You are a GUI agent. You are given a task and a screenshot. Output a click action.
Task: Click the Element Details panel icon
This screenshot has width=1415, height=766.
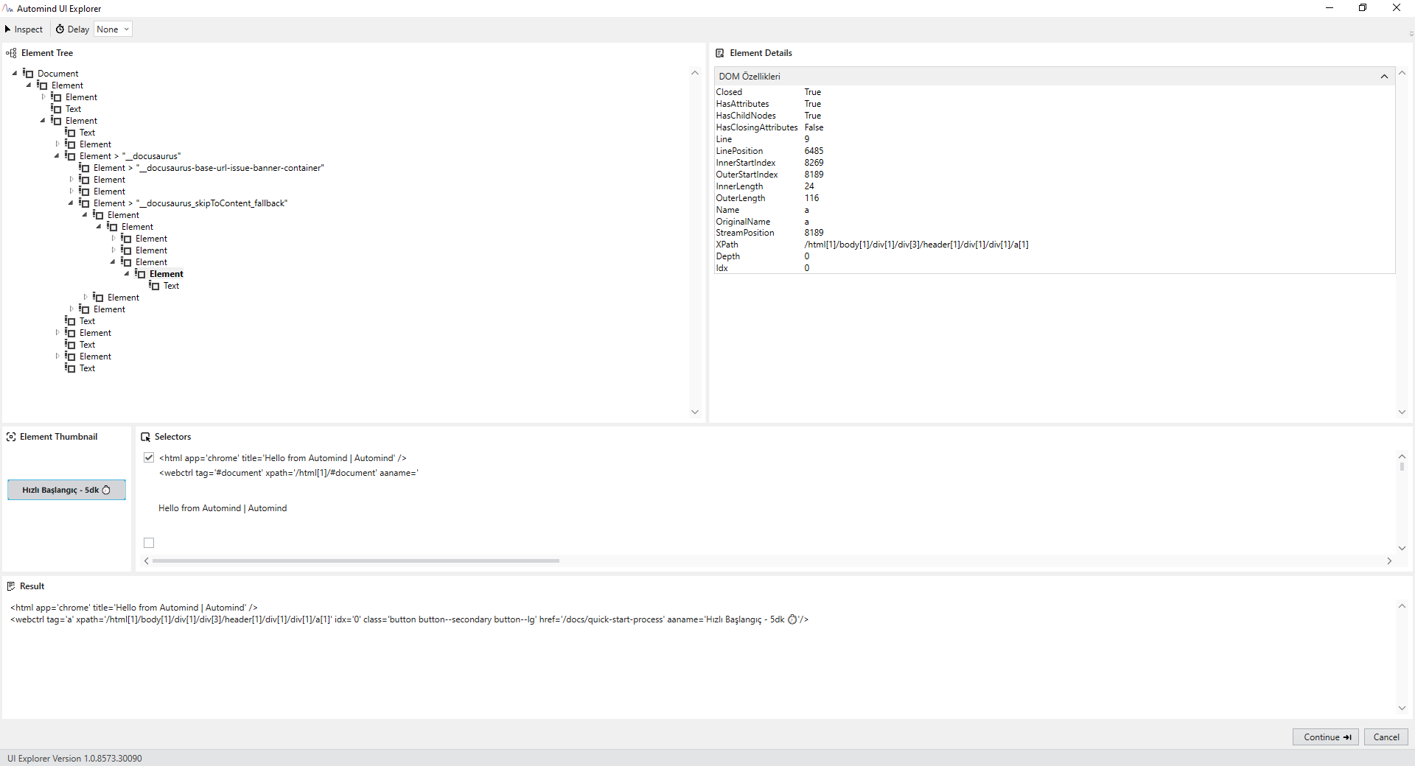[720, 53]
